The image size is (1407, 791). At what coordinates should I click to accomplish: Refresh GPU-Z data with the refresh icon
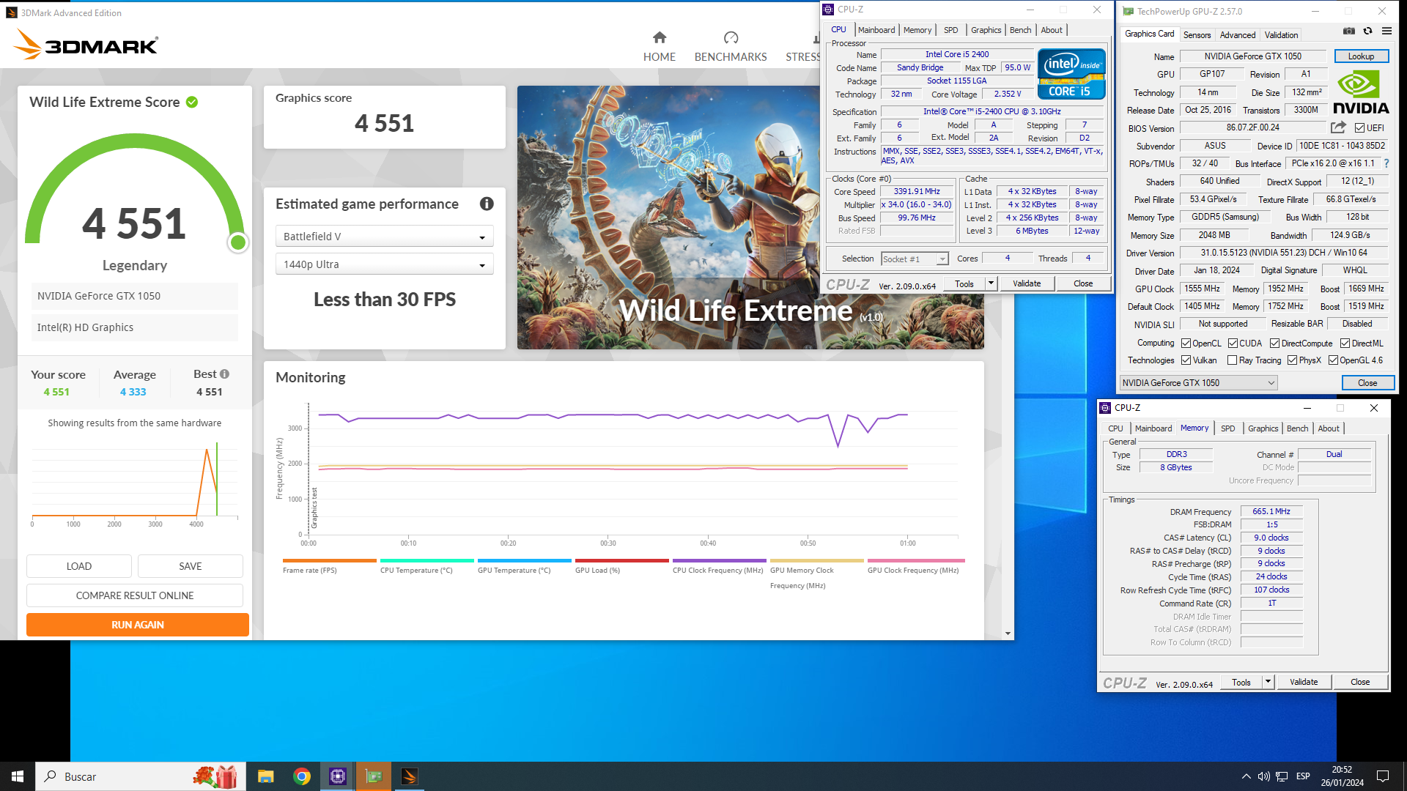(1367, 31)
